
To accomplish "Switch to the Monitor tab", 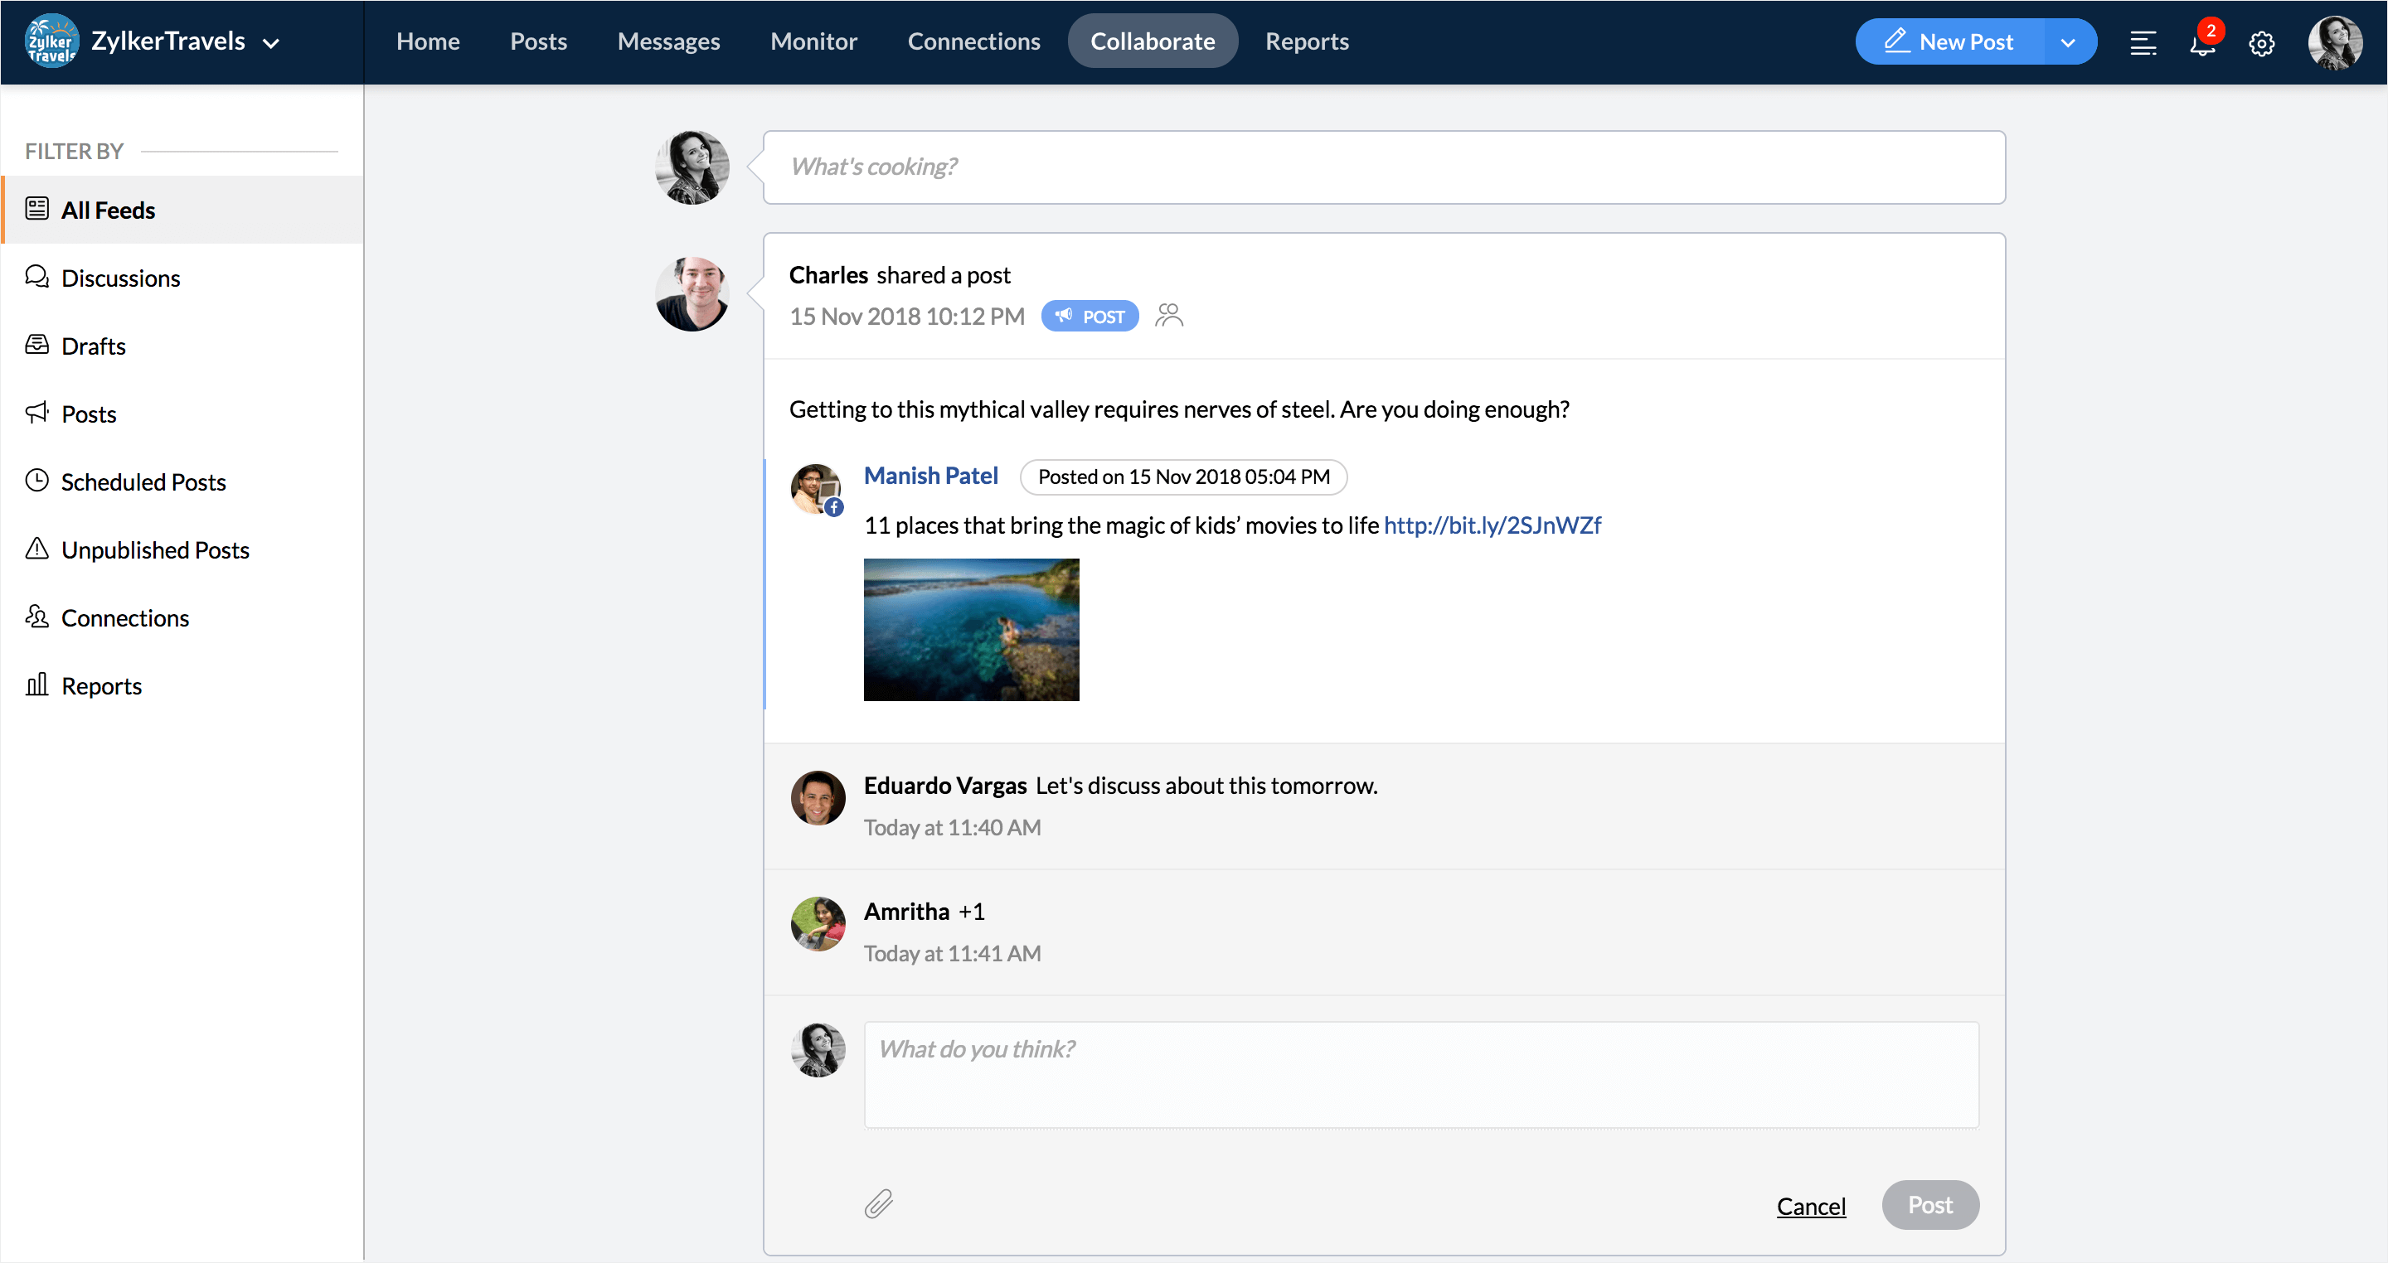I will 813,41.
